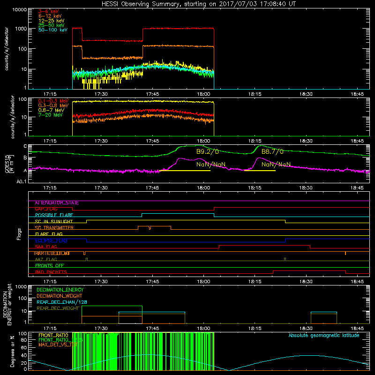This screenshot has width=375, height=375.
Task: Click the A0.1 tick label on GOES axis
Action: [x=22, y=182]
